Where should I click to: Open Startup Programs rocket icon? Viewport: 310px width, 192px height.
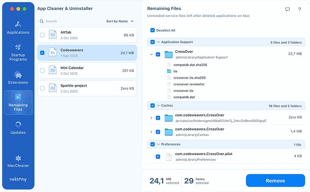click(18, 47)
